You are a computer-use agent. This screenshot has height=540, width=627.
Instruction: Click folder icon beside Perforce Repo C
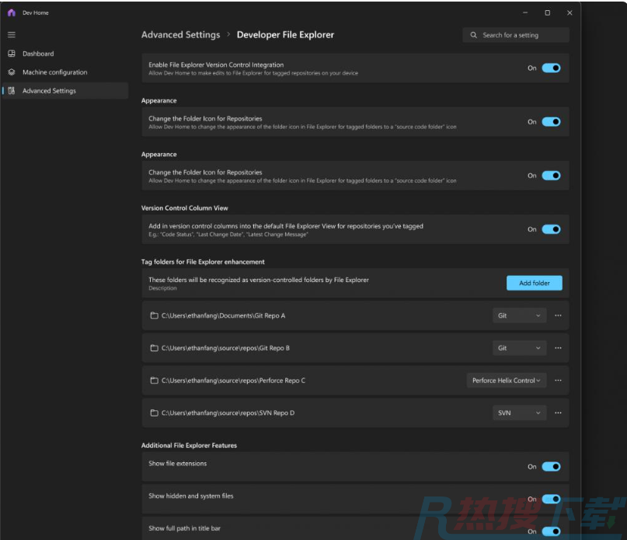click(x=154, y=381)
